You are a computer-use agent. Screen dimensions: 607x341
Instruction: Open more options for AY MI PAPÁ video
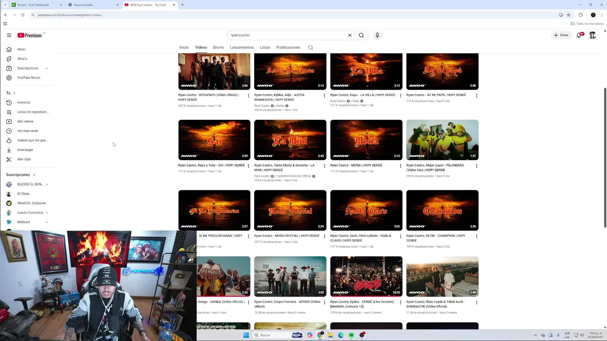[x=477, y=96]
